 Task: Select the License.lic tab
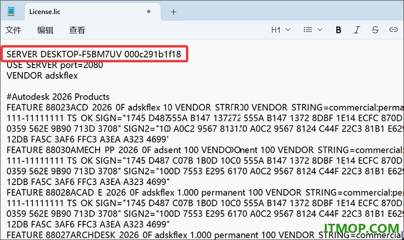click(x=93, y=12)
